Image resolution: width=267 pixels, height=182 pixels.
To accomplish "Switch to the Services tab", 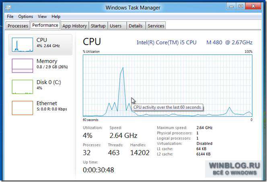I will click(156, 26).
